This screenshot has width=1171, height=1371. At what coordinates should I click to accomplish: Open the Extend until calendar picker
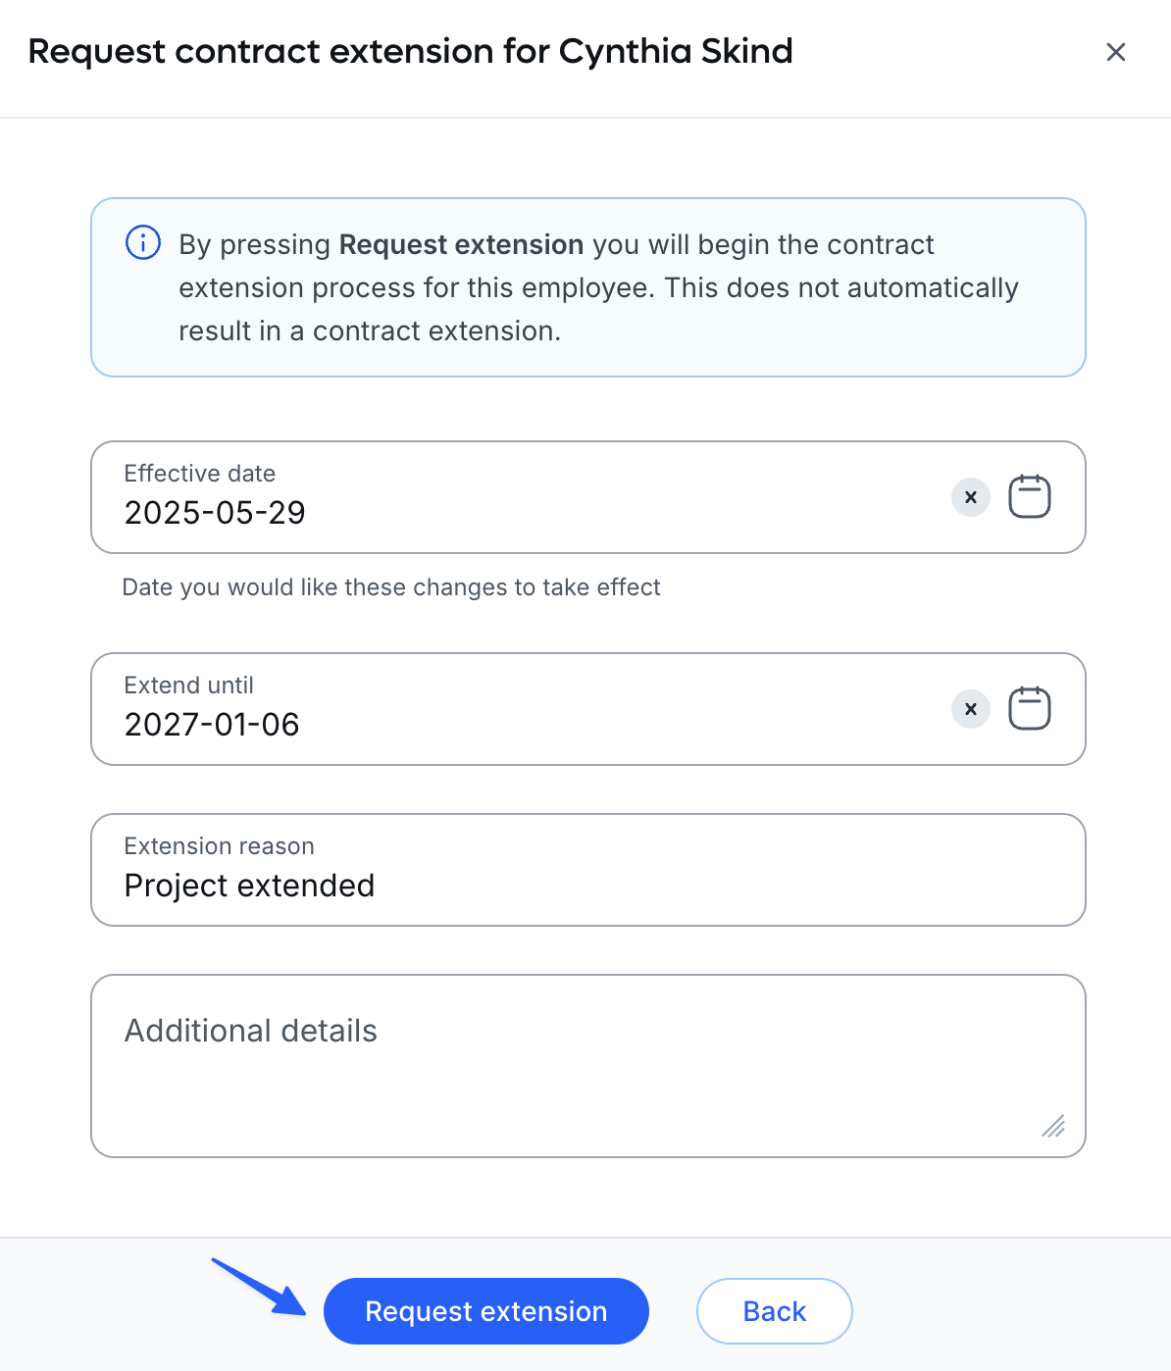(x=1030, y=708)
